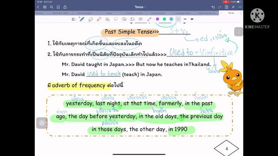The height and width of the screenshot is (156, 278).
Task: Open the search magnifier in GoodNotes
Action: [x=51, y=7]
